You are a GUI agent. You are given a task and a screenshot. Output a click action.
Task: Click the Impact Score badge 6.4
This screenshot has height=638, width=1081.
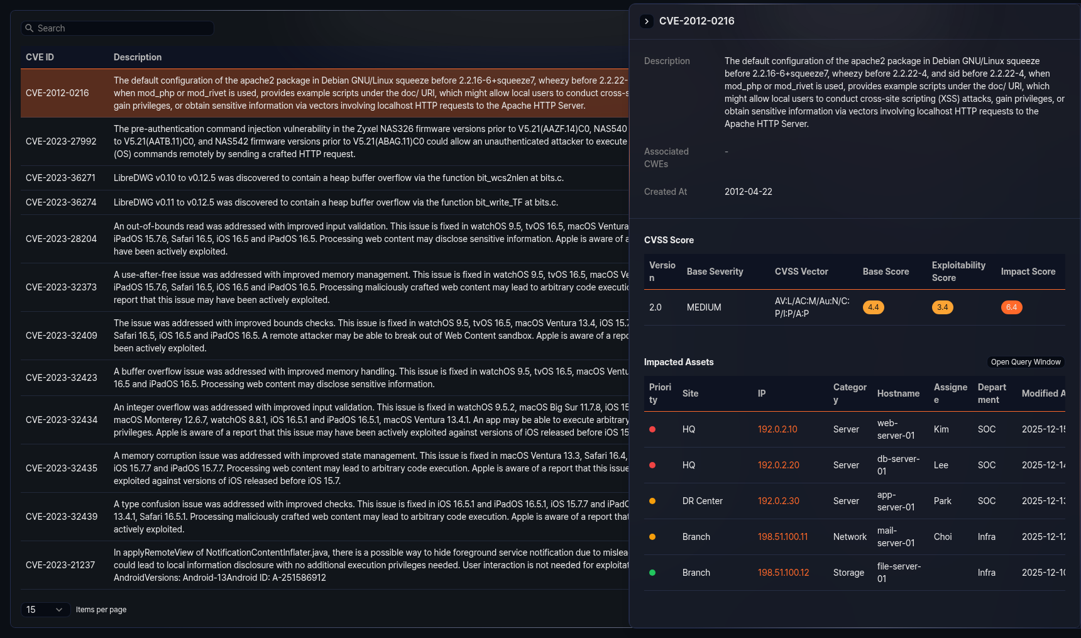(x=1011, y=307)
